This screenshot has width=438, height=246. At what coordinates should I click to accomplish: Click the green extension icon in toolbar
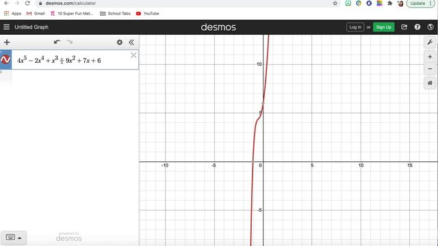tap(348, 3)
